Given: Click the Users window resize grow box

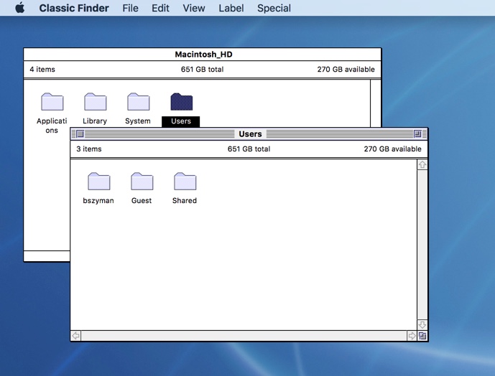Looking at the screenshot, I should pyautogui.click(x=422, y=336).
